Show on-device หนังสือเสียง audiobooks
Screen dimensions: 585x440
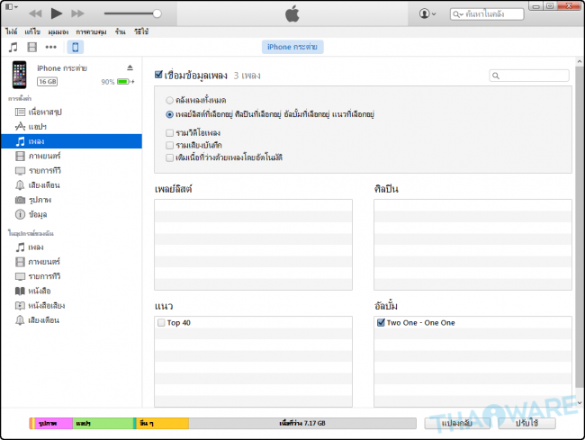click(71, 306)
